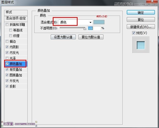This screenshot has width=159, height=128.
Task: Select the 纹理 style label
Action: click(16, 36)
